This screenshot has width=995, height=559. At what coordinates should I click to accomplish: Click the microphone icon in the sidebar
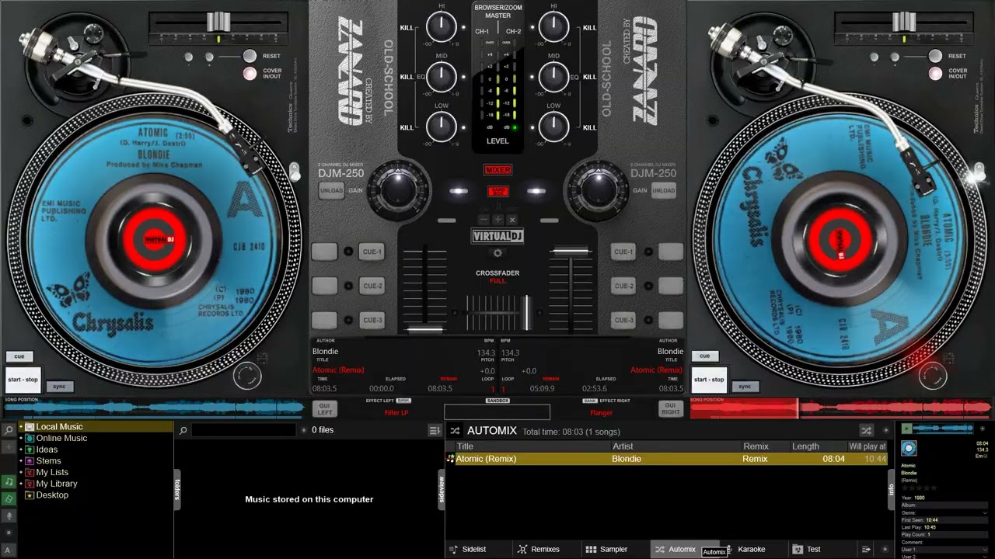coord(9,516)
